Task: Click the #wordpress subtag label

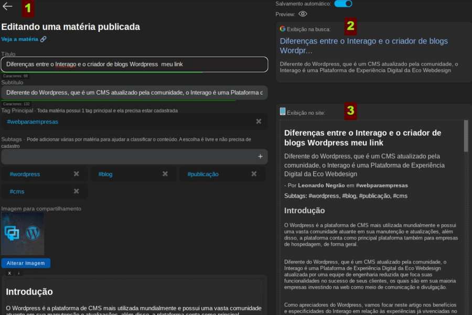Action: (x=25, y=174)
